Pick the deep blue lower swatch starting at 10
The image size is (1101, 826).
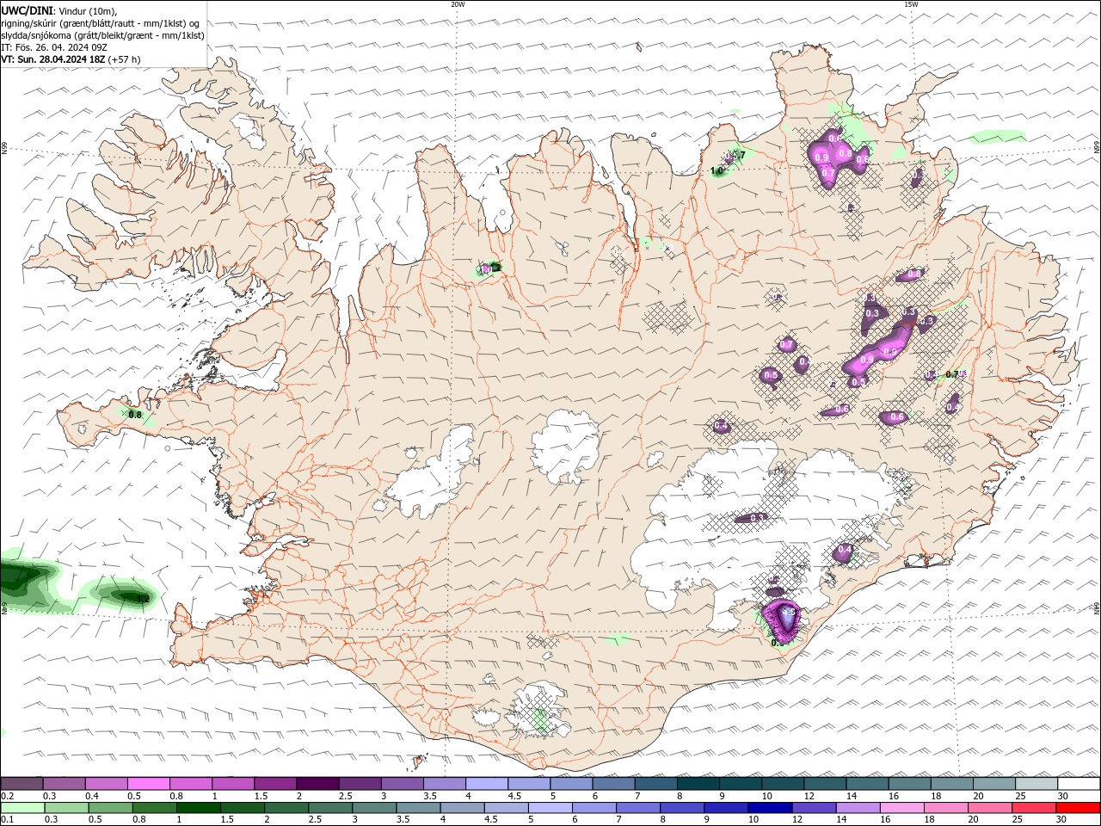click(770, 808)
